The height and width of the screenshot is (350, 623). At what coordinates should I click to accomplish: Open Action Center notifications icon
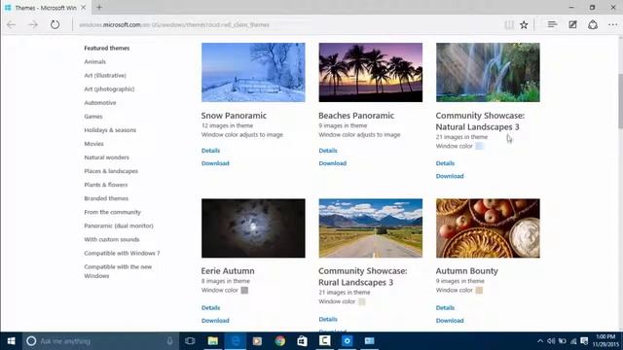coord(584,341)
